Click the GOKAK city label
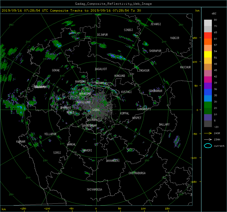This screenshot has height=212, width=227. click(56, 70)
